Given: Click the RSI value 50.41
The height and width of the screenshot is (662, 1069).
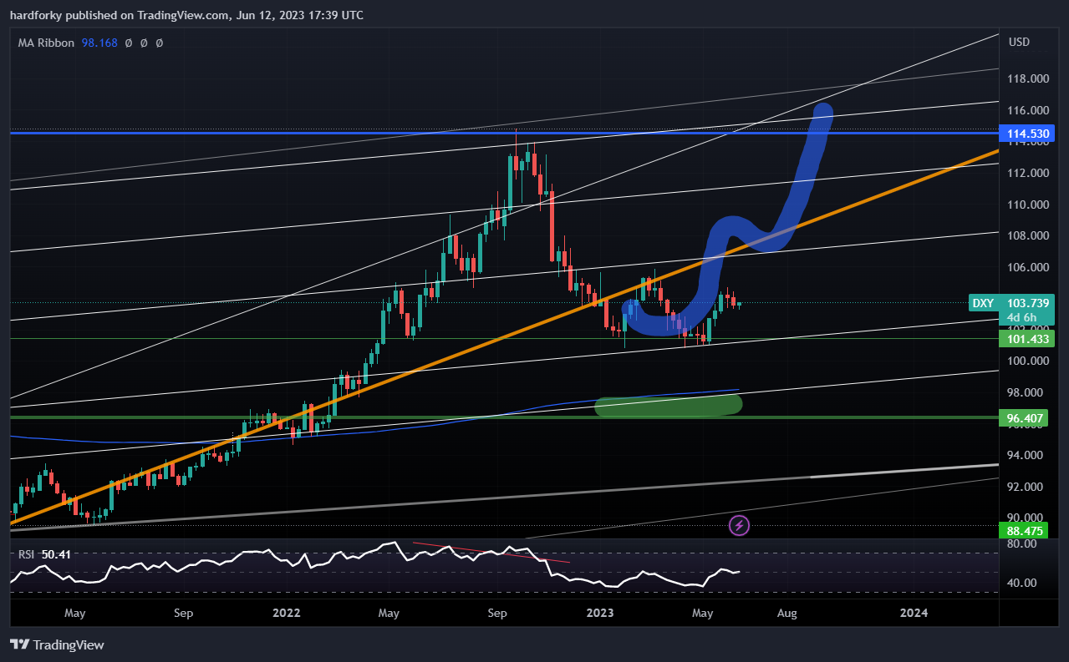Looking at the screenshot, I should coord(55,553).
